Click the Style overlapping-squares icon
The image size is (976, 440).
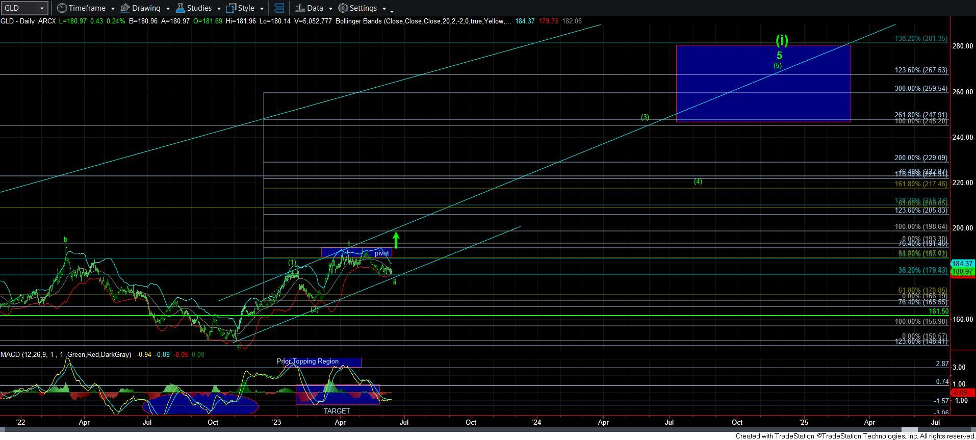[231, 8]
